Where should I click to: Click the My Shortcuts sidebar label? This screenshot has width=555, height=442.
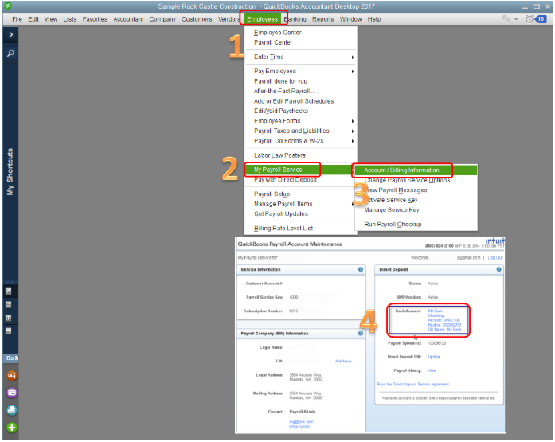[10, 172]
